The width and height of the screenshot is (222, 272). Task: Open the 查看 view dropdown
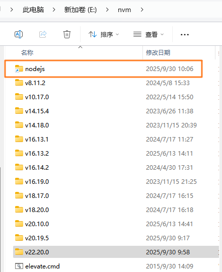149,34
